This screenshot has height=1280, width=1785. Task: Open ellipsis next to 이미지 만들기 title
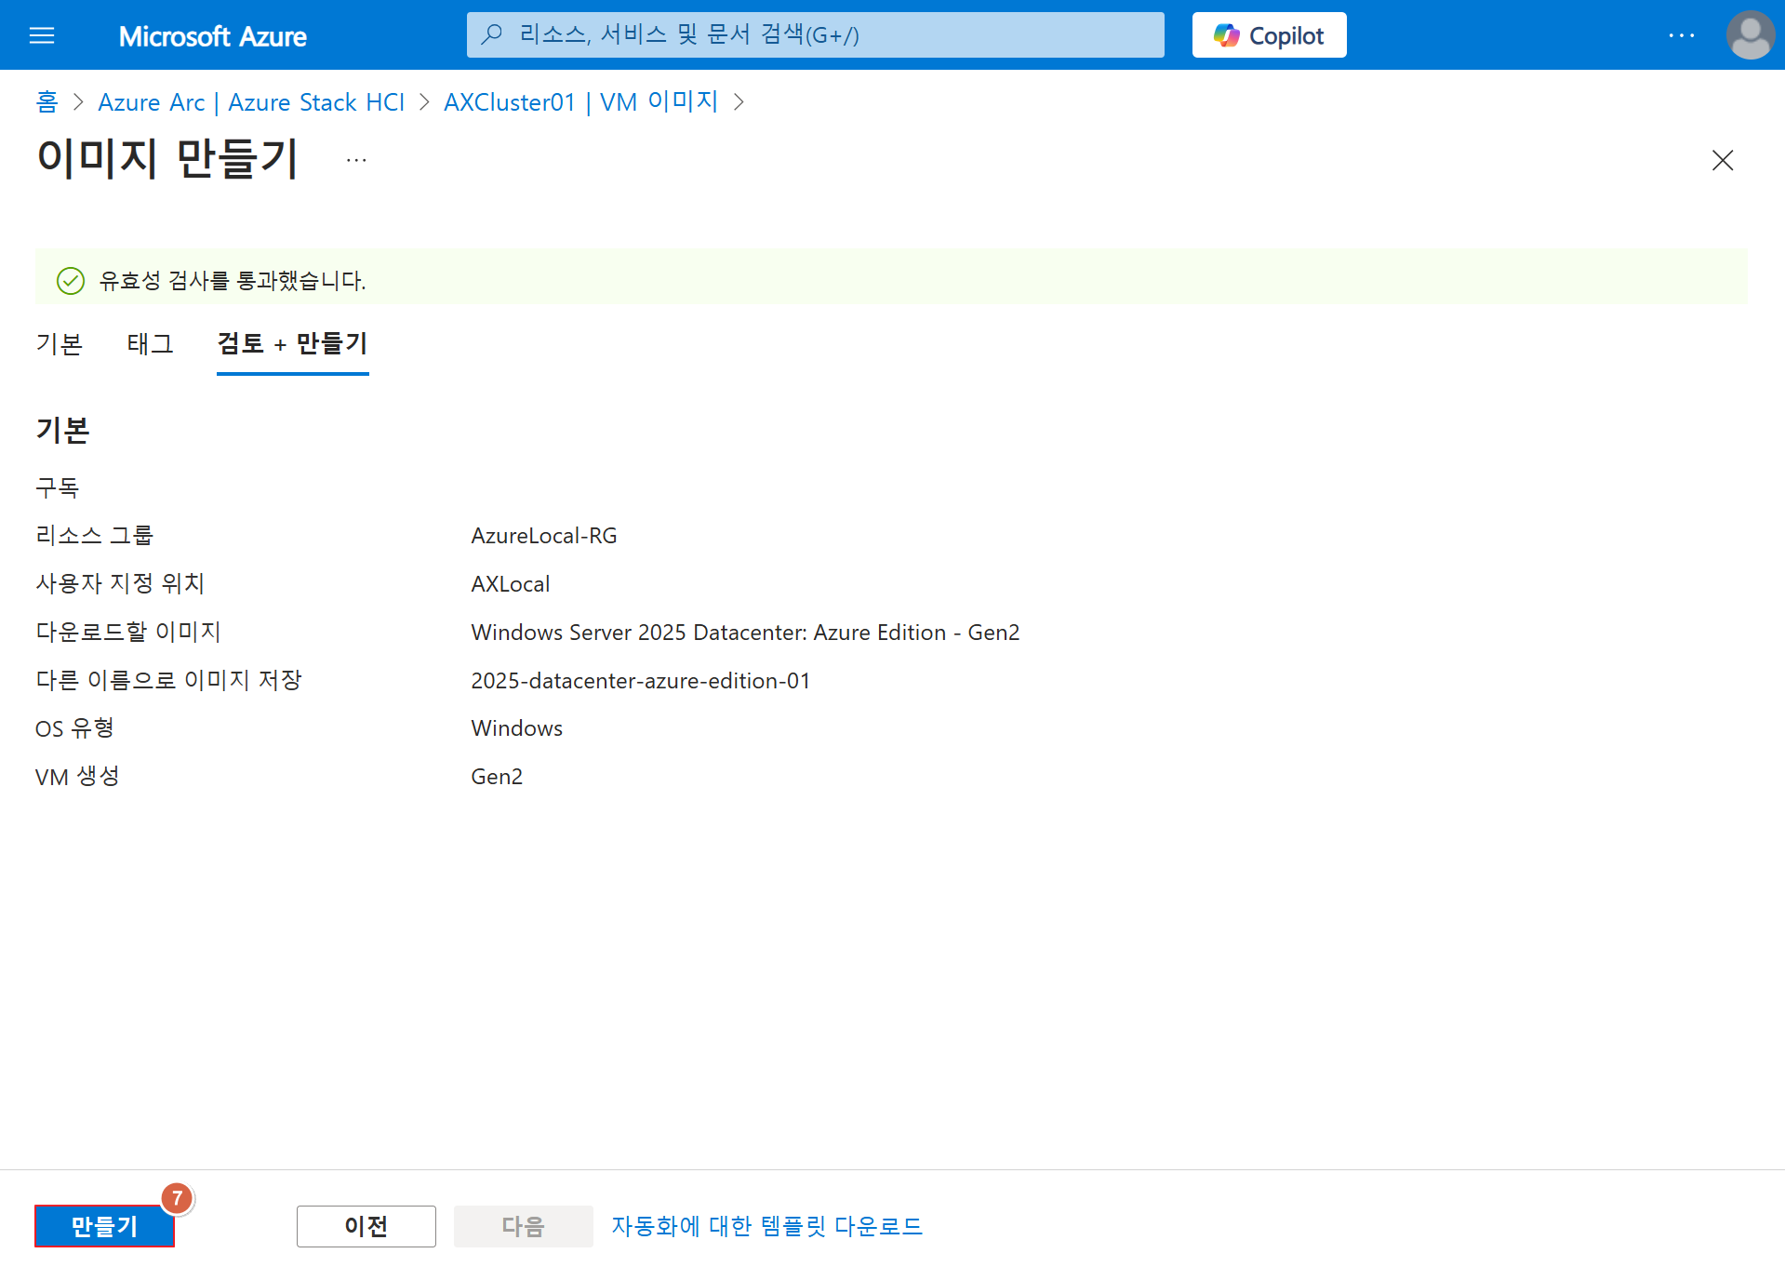click(x=356, y=160)
